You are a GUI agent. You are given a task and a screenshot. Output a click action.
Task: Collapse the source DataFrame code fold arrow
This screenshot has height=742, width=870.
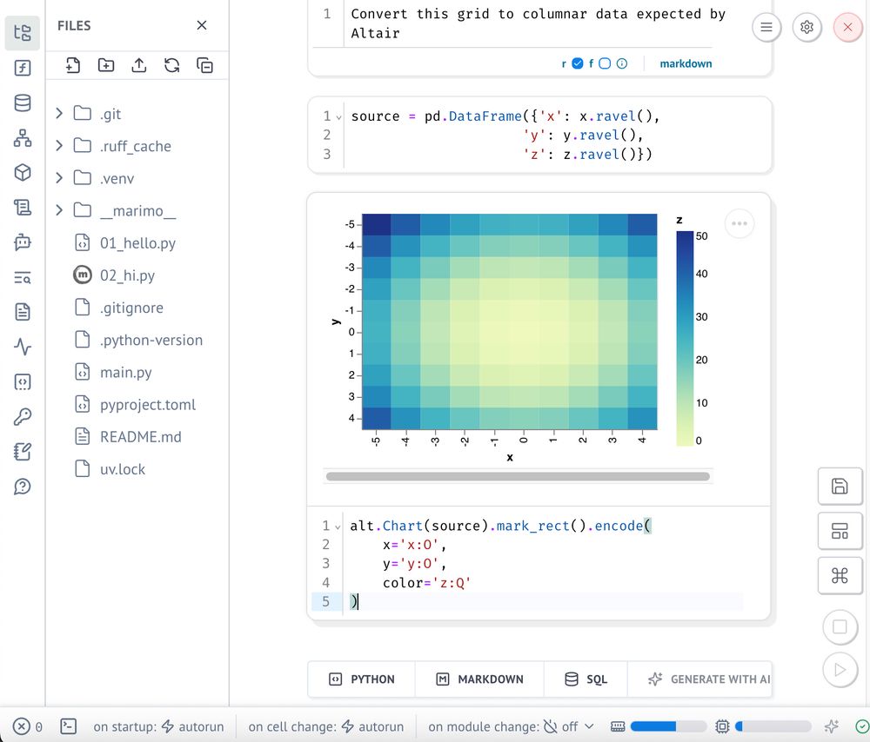tap(338, 117)
